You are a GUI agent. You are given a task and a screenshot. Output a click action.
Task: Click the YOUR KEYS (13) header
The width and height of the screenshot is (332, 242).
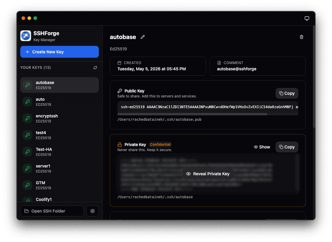point(36,68)
